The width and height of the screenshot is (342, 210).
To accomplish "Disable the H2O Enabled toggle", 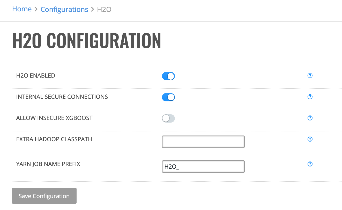I will (x=168, y=76).
